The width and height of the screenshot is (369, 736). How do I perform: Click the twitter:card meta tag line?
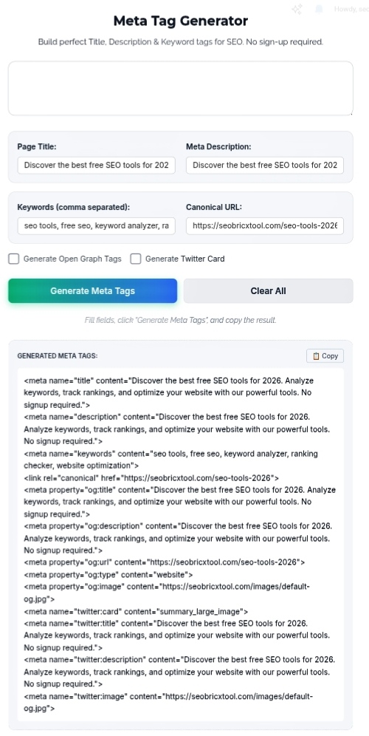point(136,612)
